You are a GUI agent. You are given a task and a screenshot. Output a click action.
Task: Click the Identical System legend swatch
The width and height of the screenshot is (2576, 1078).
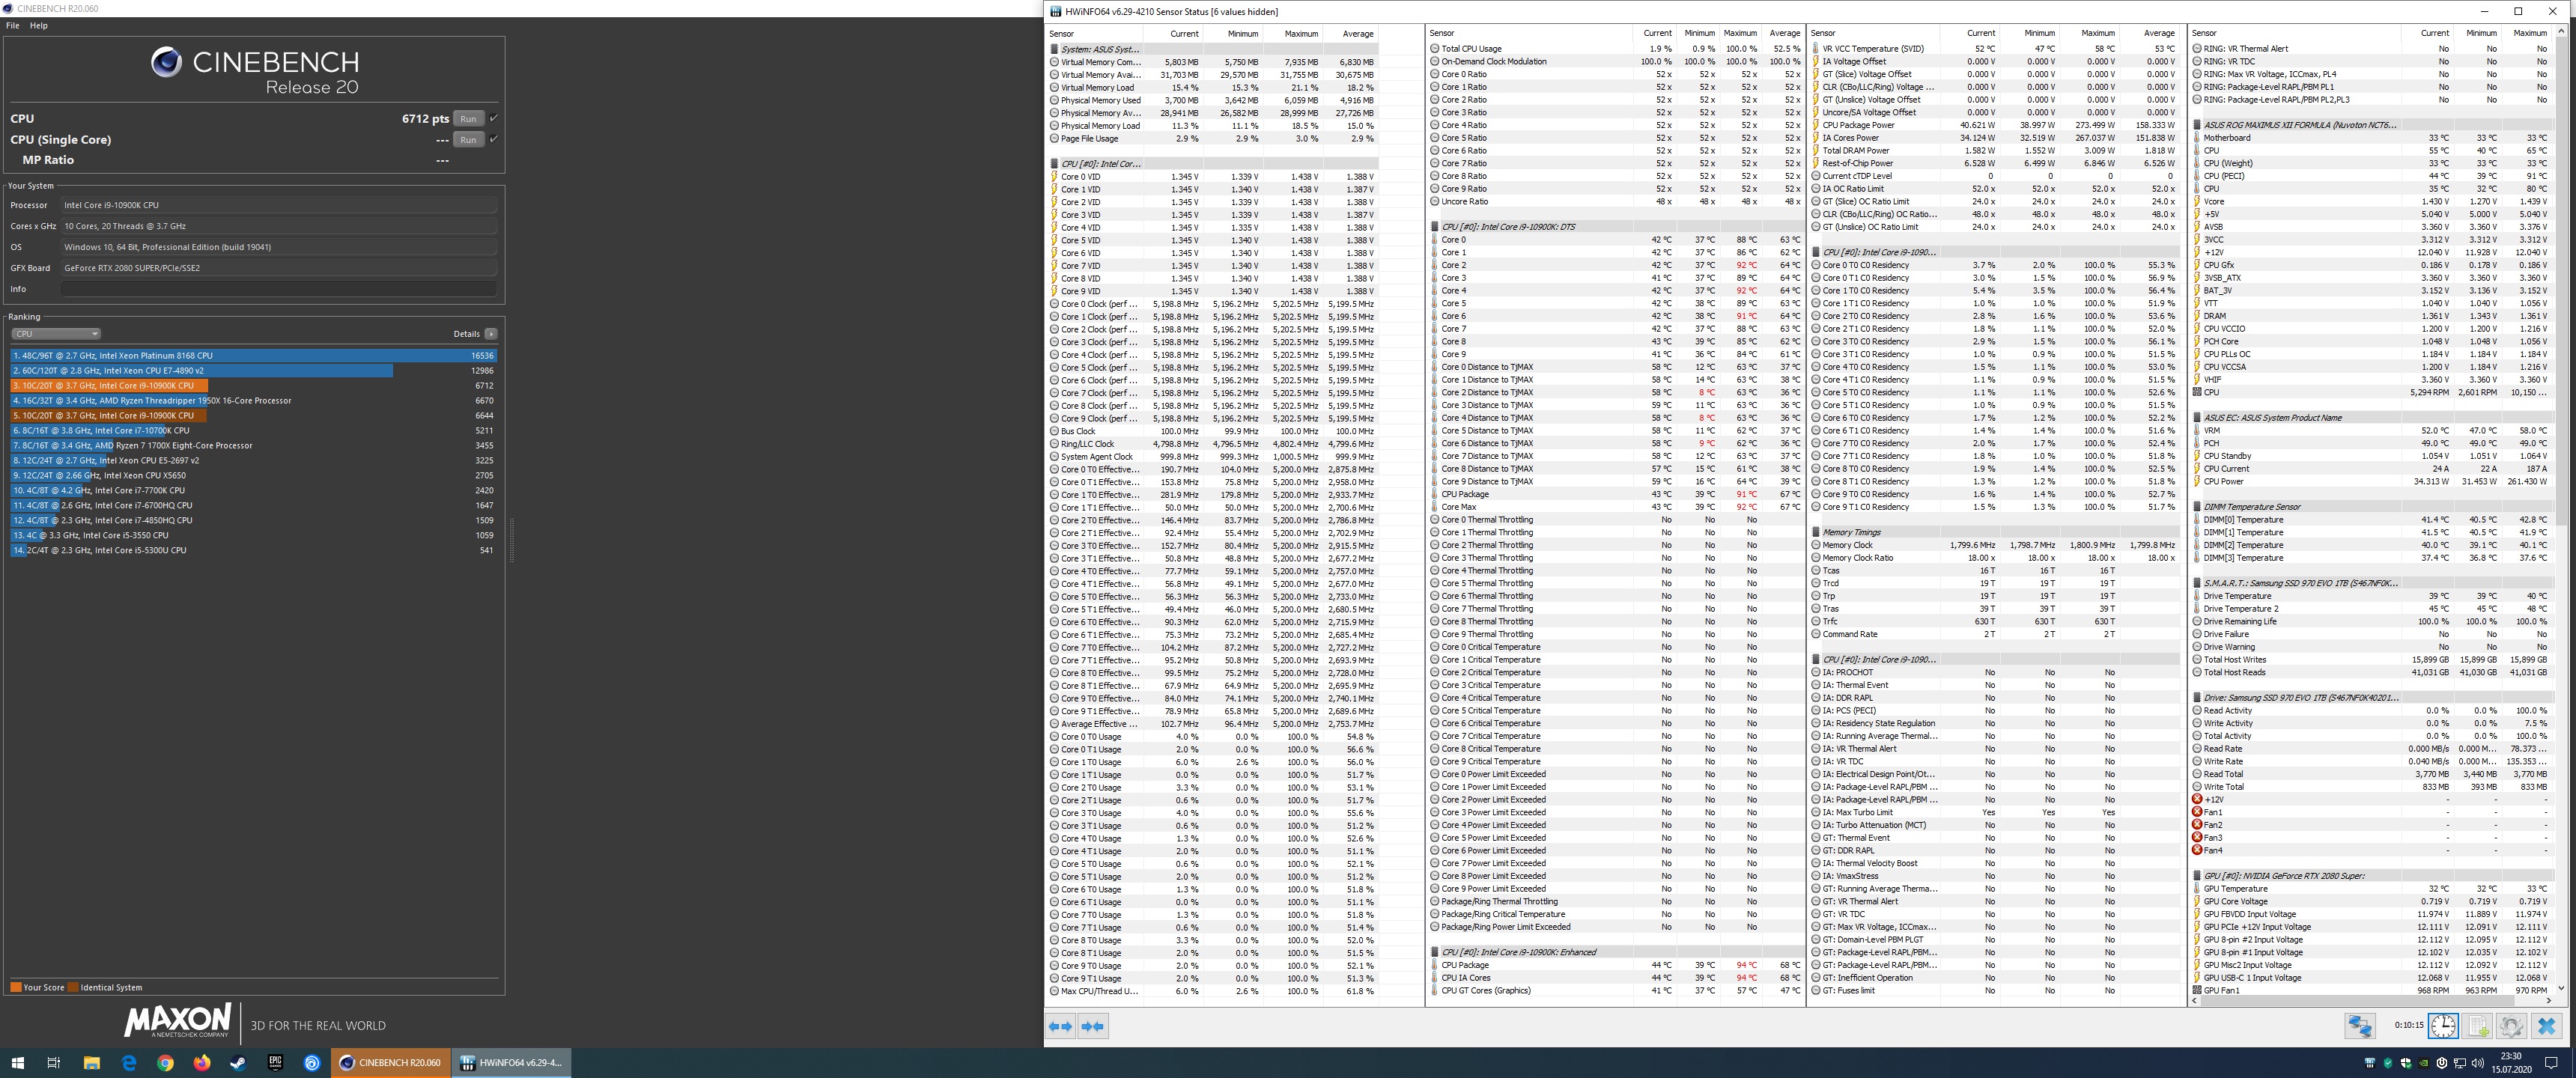(x=73, y=987)
